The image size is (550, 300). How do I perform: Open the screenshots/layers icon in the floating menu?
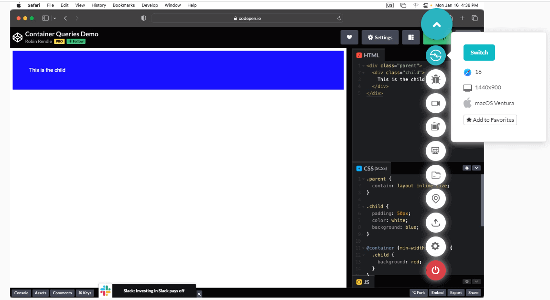point(435,127)
